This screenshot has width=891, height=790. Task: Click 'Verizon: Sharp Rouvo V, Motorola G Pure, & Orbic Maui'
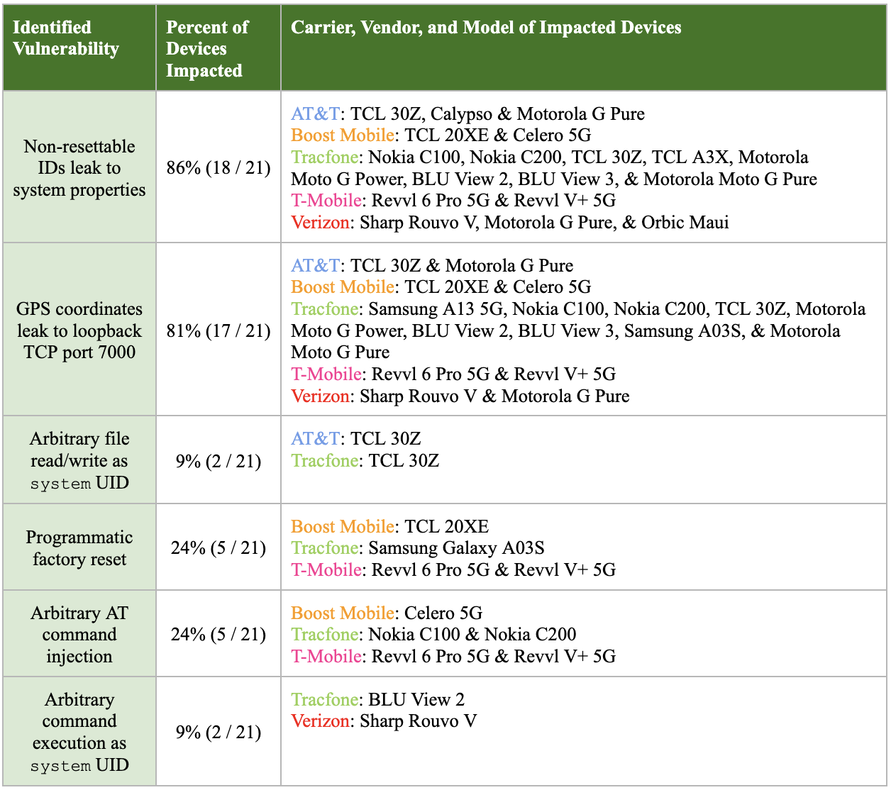510,222
